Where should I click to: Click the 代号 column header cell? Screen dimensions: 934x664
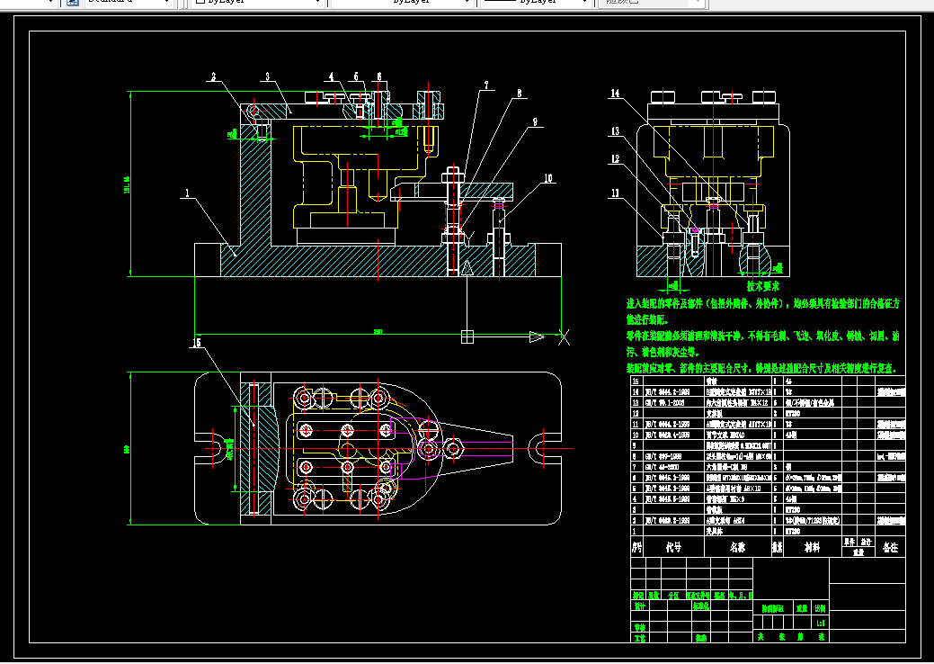pyautogui.click(x=673, y=547)
